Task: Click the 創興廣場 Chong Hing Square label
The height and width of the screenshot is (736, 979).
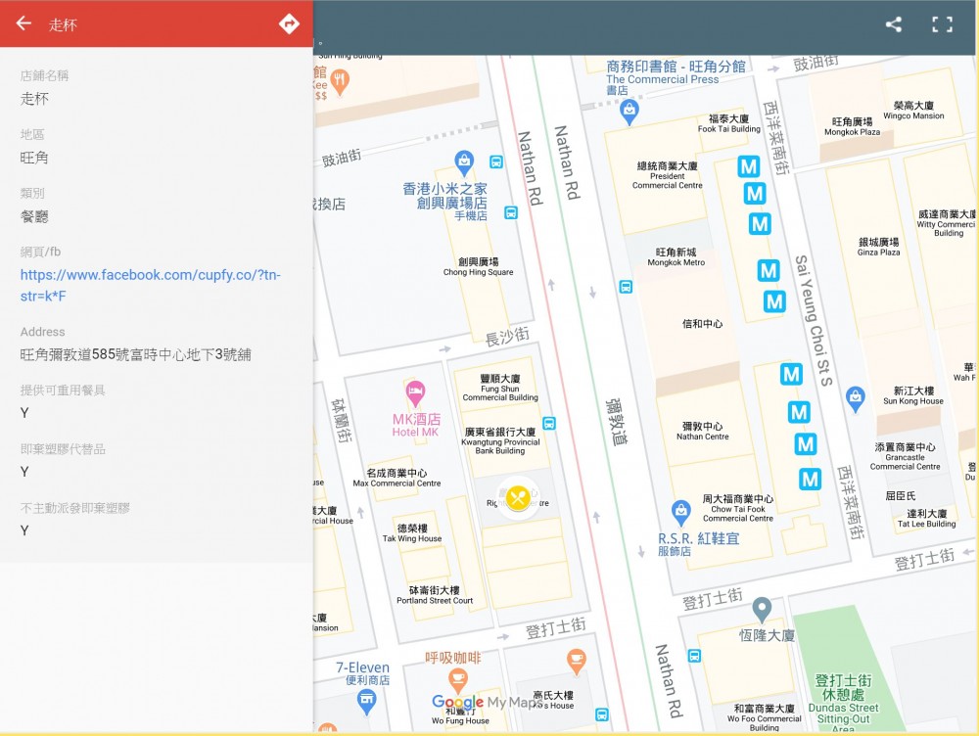Action: [479, 266]
